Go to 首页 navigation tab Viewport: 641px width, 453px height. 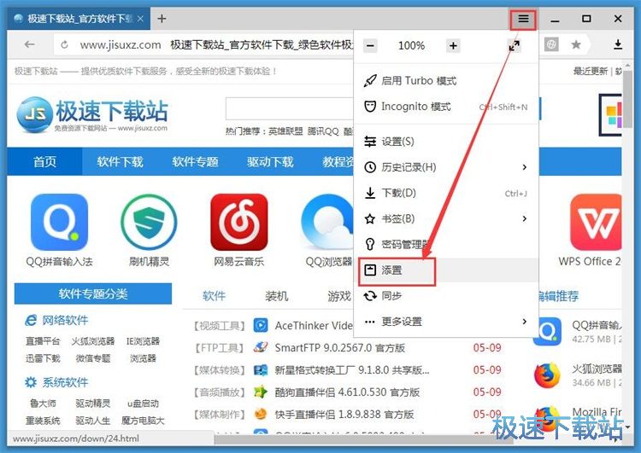click(44, 161)
